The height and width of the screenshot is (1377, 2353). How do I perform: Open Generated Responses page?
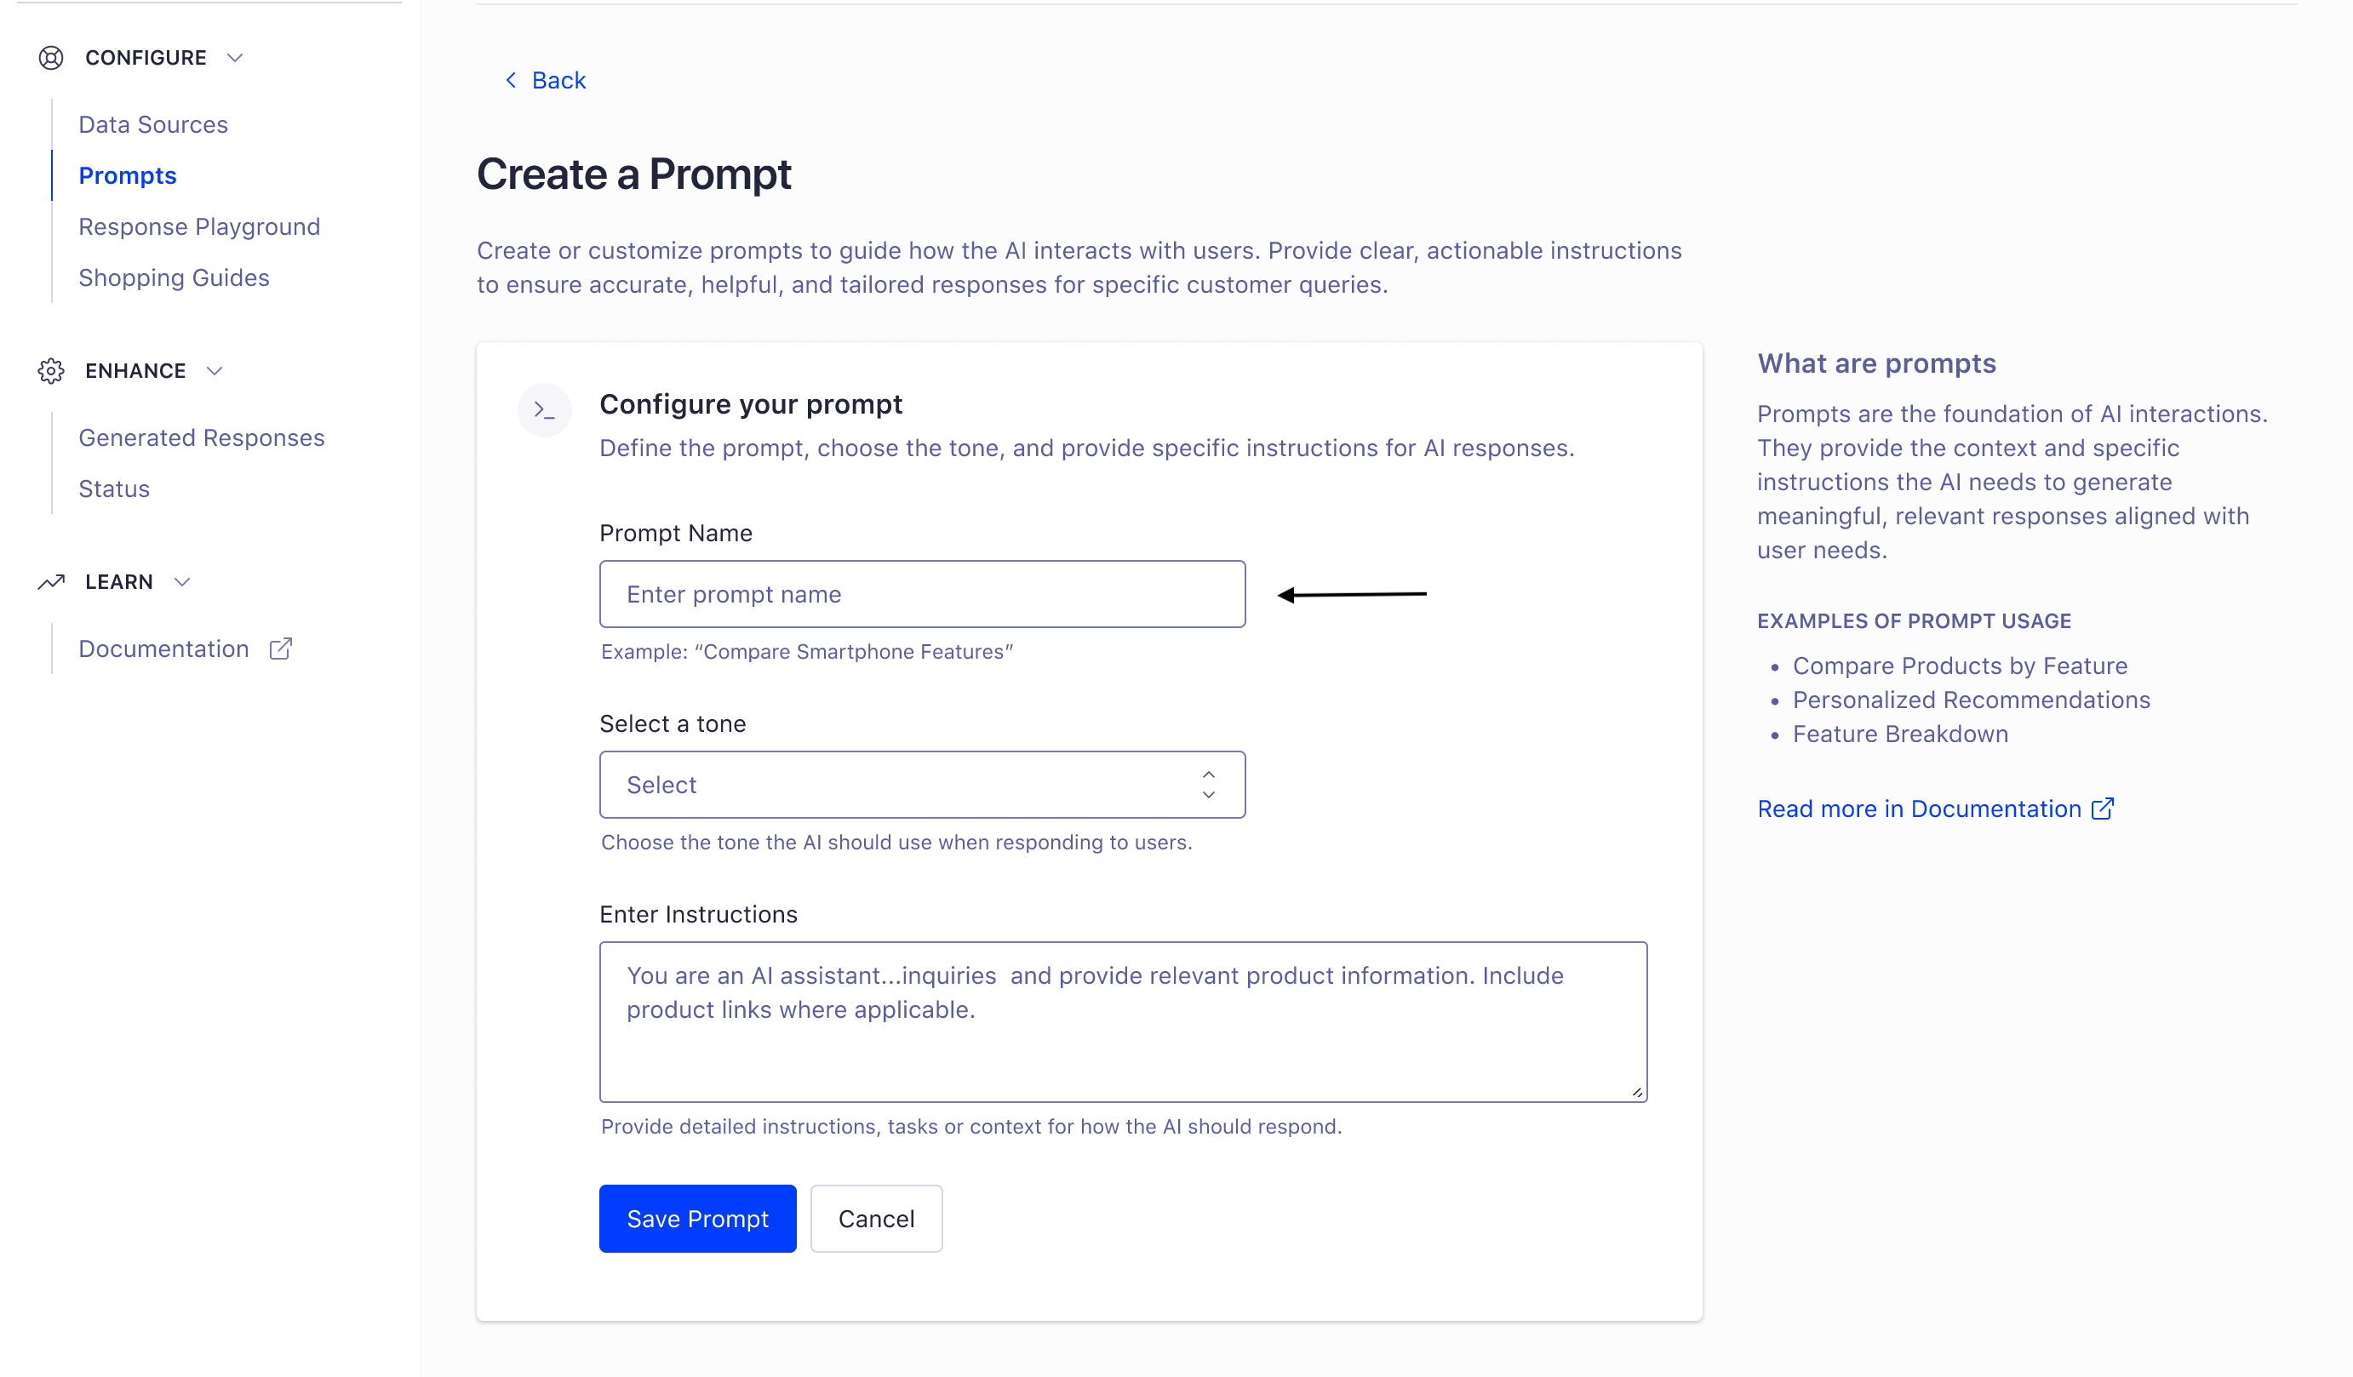pyautogui.click(x=202, y=437)
